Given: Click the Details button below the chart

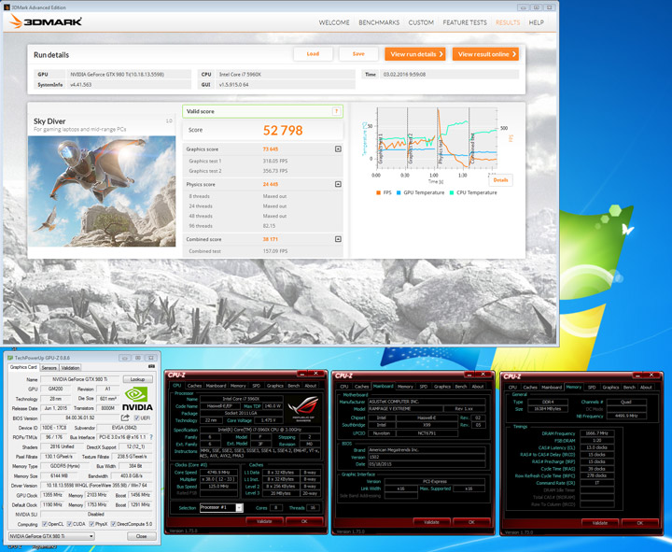Looking at the screenshot, I should pos(500,180).
